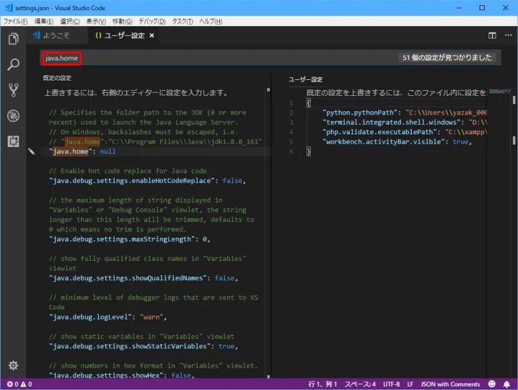This screenshot has width=518, height=390.
Task: Click workbench.activityBar.visible line
Action: pos(397,142)
